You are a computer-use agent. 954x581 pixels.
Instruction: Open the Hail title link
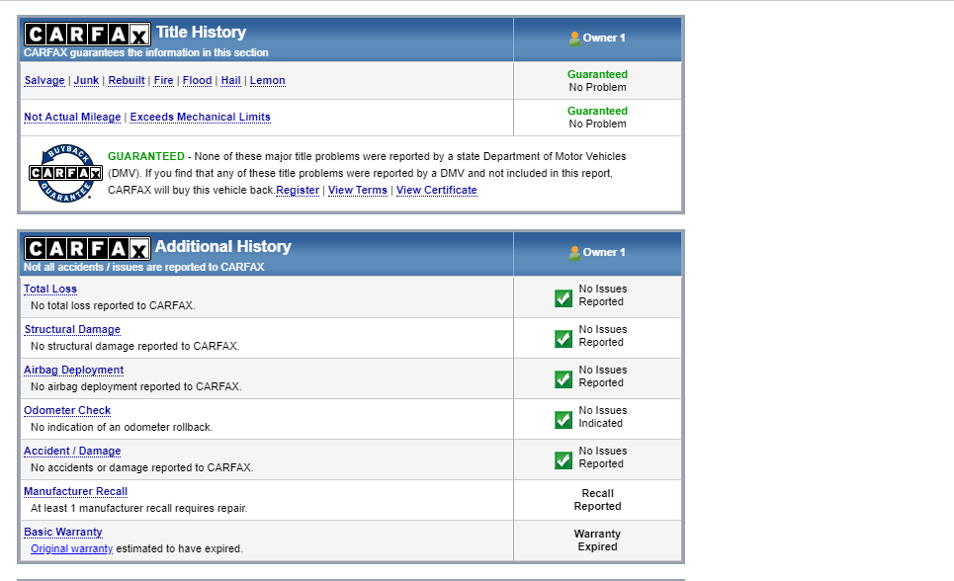(230, 80)
